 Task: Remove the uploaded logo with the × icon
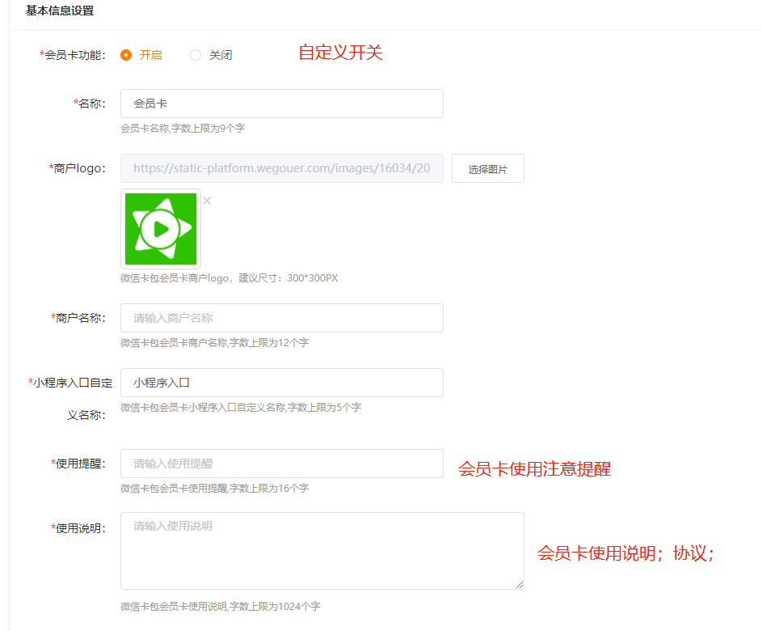pyautogui.click(x=207, y=201)
